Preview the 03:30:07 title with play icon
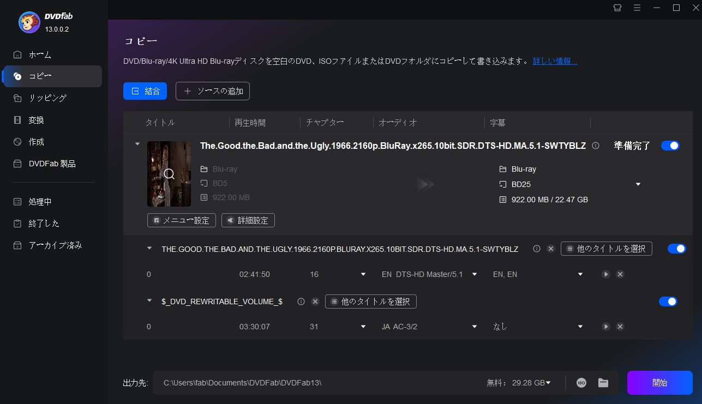The width and height of the screenshot is (702, 404). [x=606, y=327]
